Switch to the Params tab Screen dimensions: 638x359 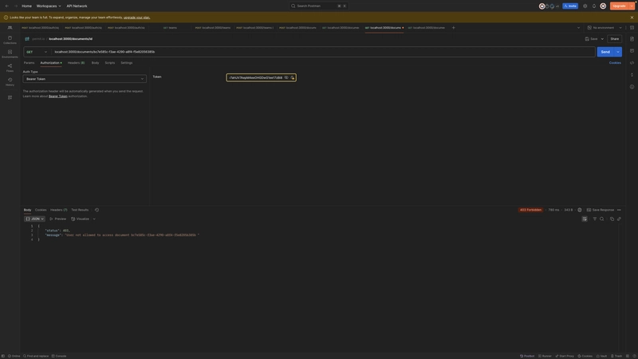(x=29, y=63)
